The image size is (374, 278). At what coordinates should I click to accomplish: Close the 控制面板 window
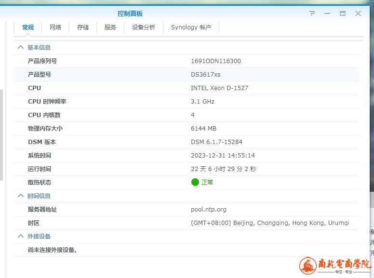pyautogui.click(x=358, y=13)
